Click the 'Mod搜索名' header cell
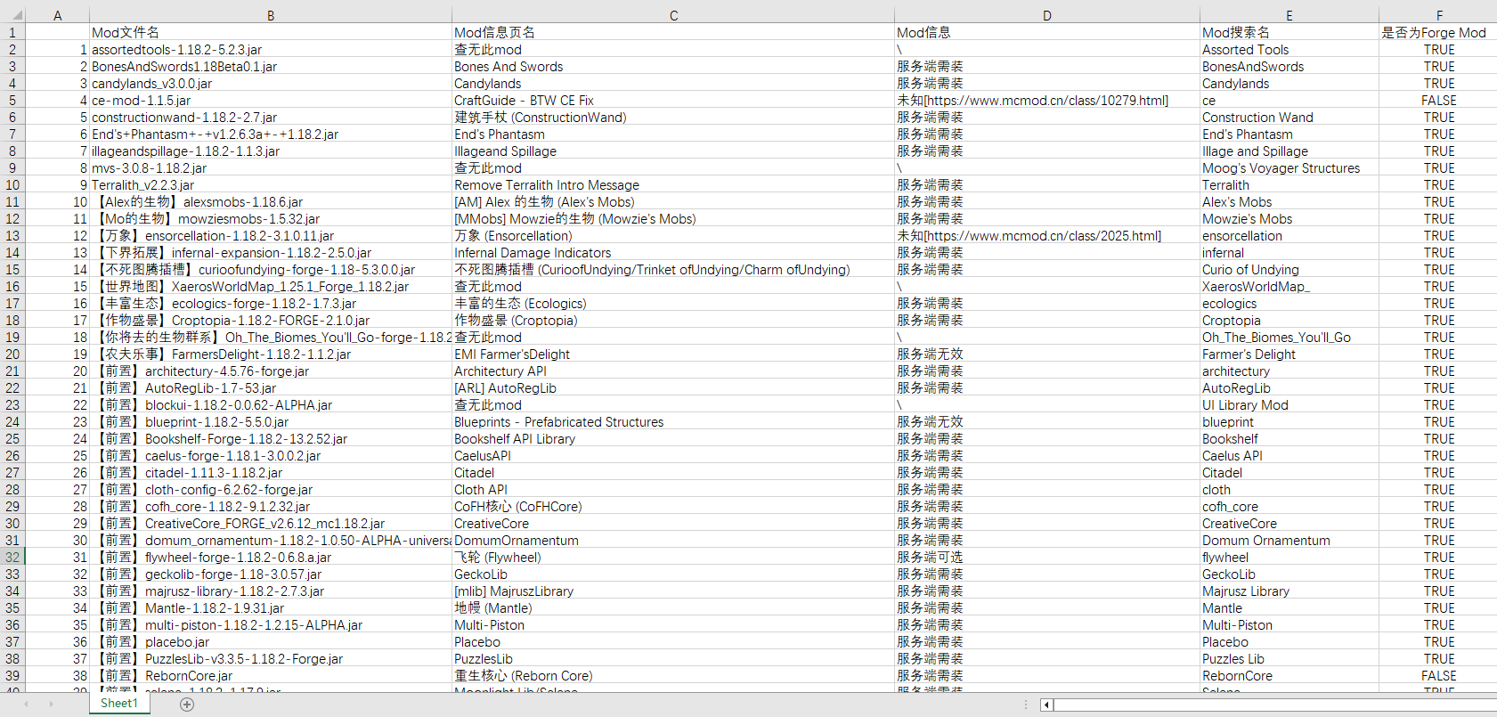The width and height of the screenshot is (1497, 717). click(x=1290, y=32)
